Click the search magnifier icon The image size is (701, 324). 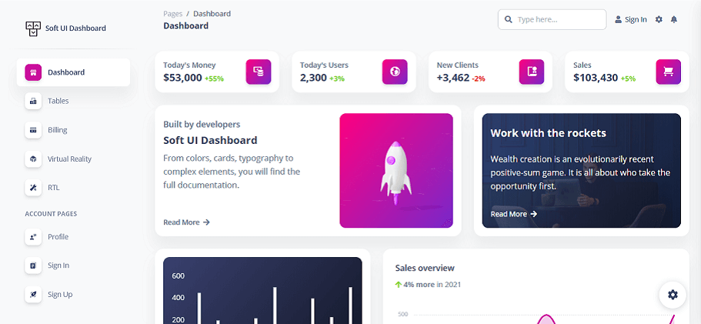pos(509,20)
